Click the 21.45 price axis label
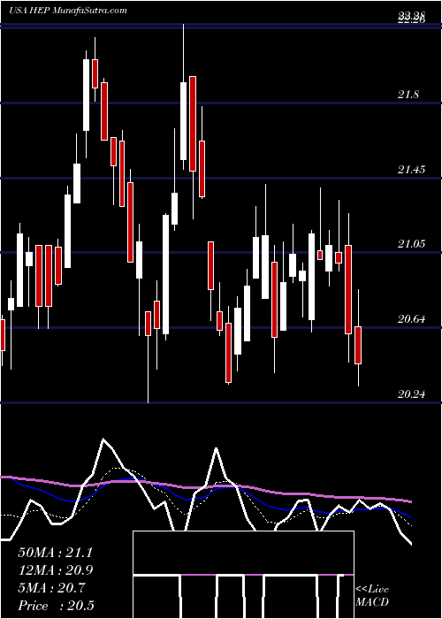 (412, 170)
